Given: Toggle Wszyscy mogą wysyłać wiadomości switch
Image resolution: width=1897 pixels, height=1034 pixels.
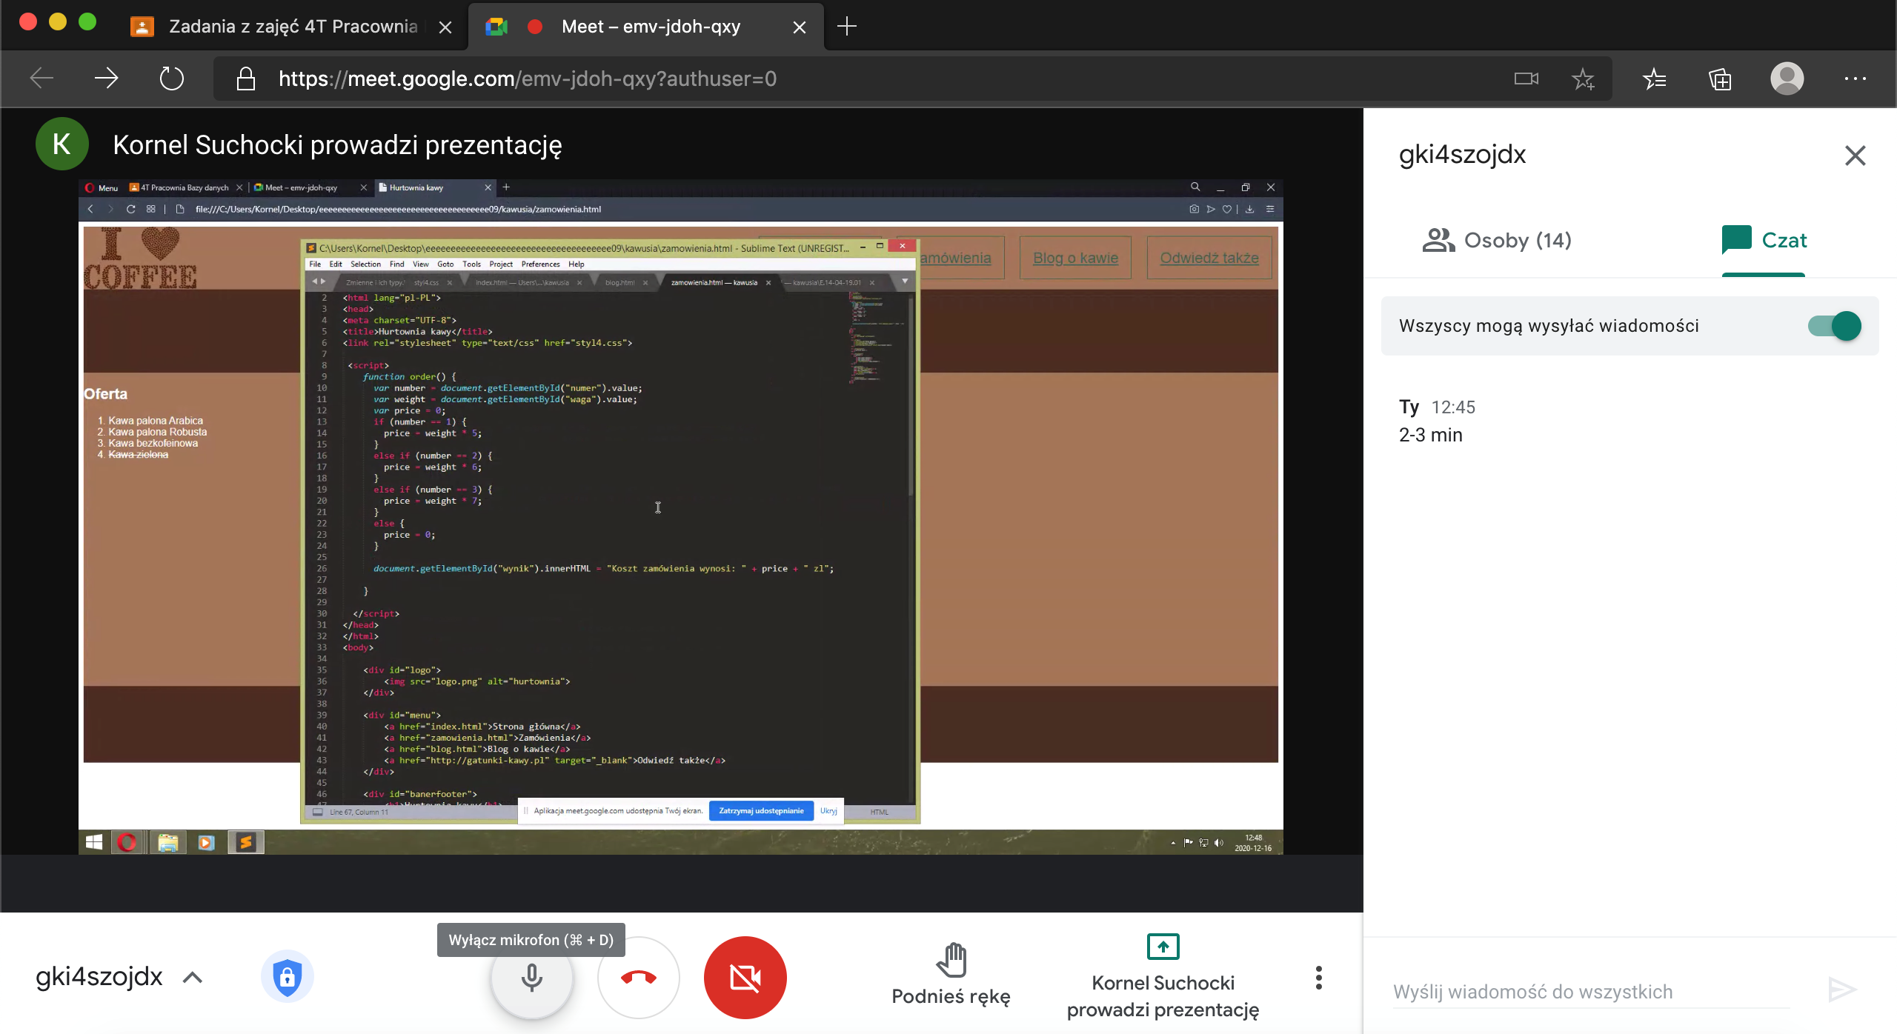Looking at the screenshot, I should click(1834, 326).
